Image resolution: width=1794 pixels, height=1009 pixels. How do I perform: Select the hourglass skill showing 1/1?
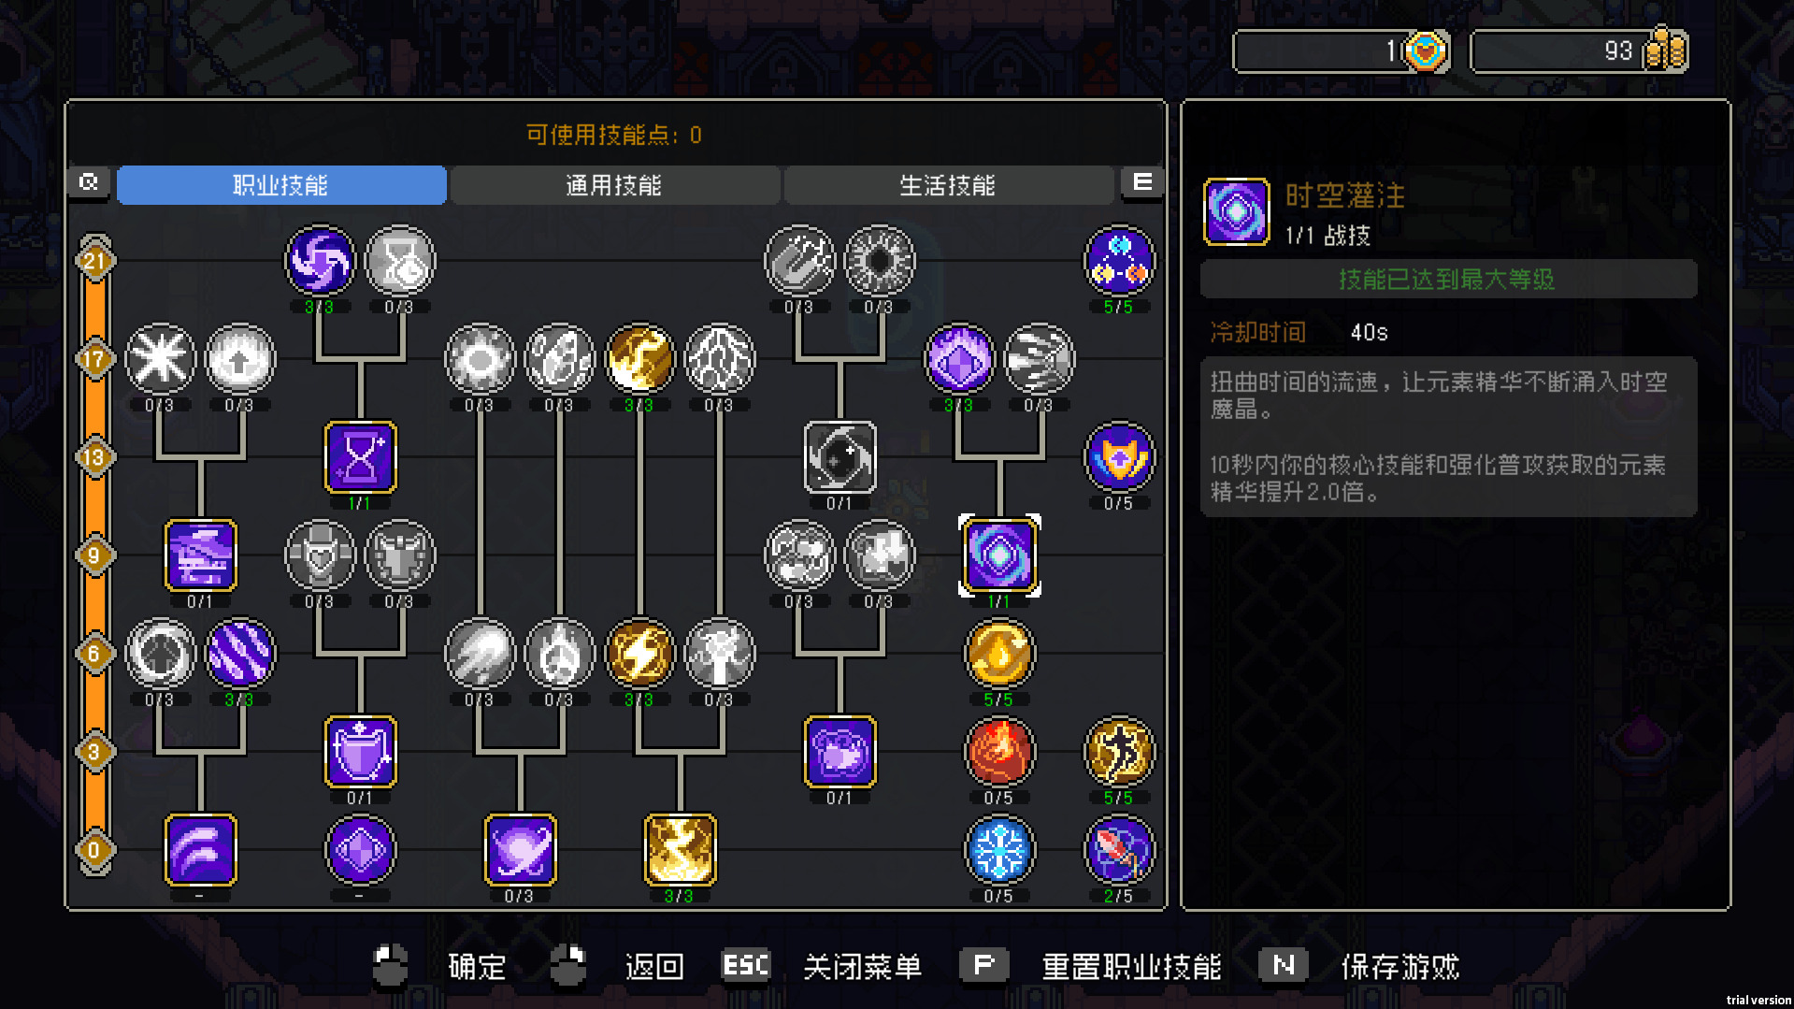click(x=360, y=457)
